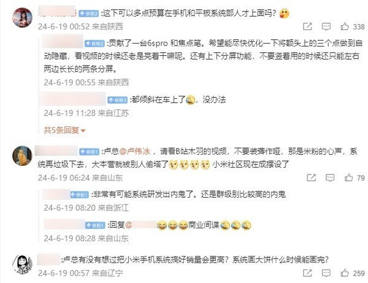Viewport: 368px width, 283px height.
Task: Share the comment from 山东 at 06:24
Action: click(x=312, y=177)
